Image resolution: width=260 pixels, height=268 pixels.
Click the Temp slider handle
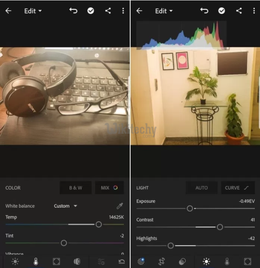98,224
